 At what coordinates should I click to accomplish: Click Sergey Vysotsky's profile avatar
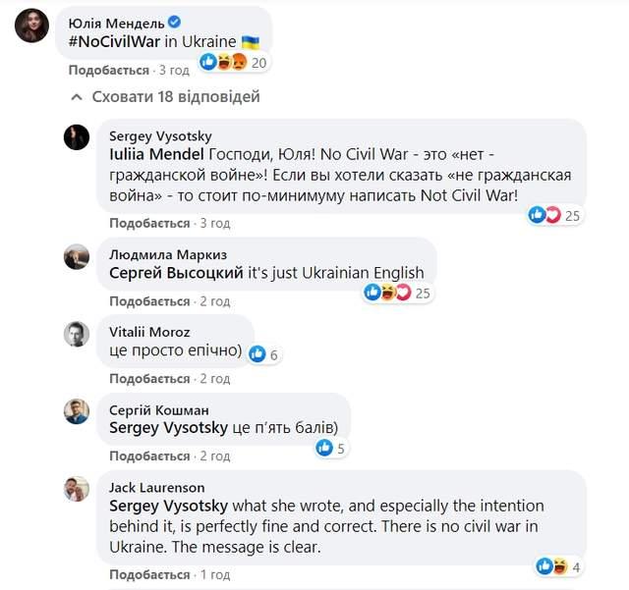click(78, 138)
